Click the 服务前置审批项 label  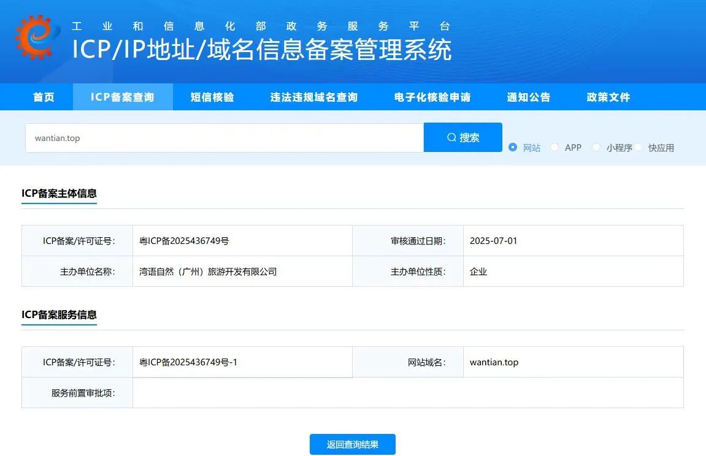[x=83, y=393]
